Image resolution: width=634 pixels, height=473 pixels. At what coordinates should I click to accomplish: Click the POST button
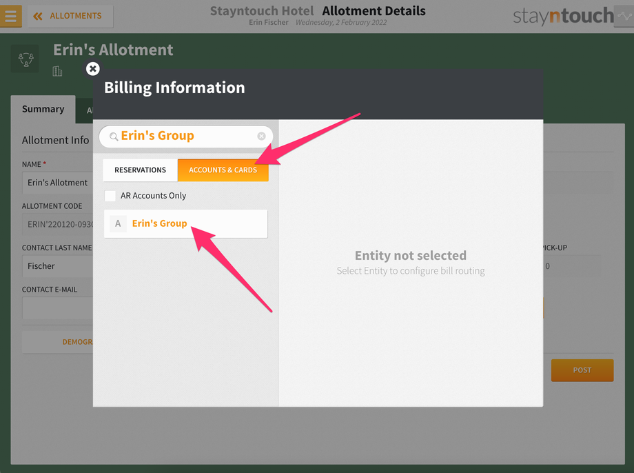[x=582, y=370]
